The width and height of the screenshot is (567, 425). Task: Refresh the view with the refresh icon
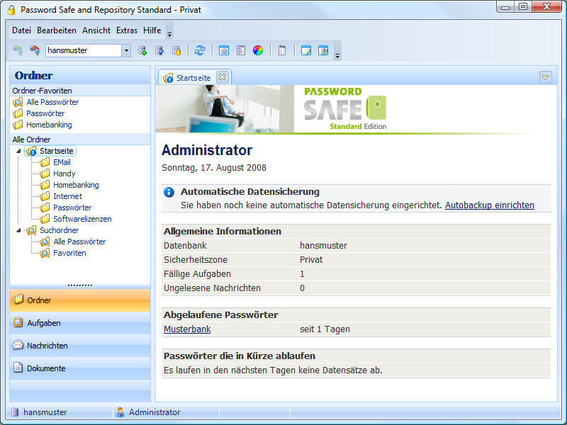[x=198, y=50]
